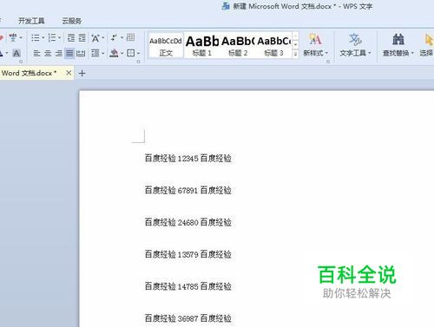
Task: Click the decrease indent icon
Action: pyautogui.click(x=71, y=37)
